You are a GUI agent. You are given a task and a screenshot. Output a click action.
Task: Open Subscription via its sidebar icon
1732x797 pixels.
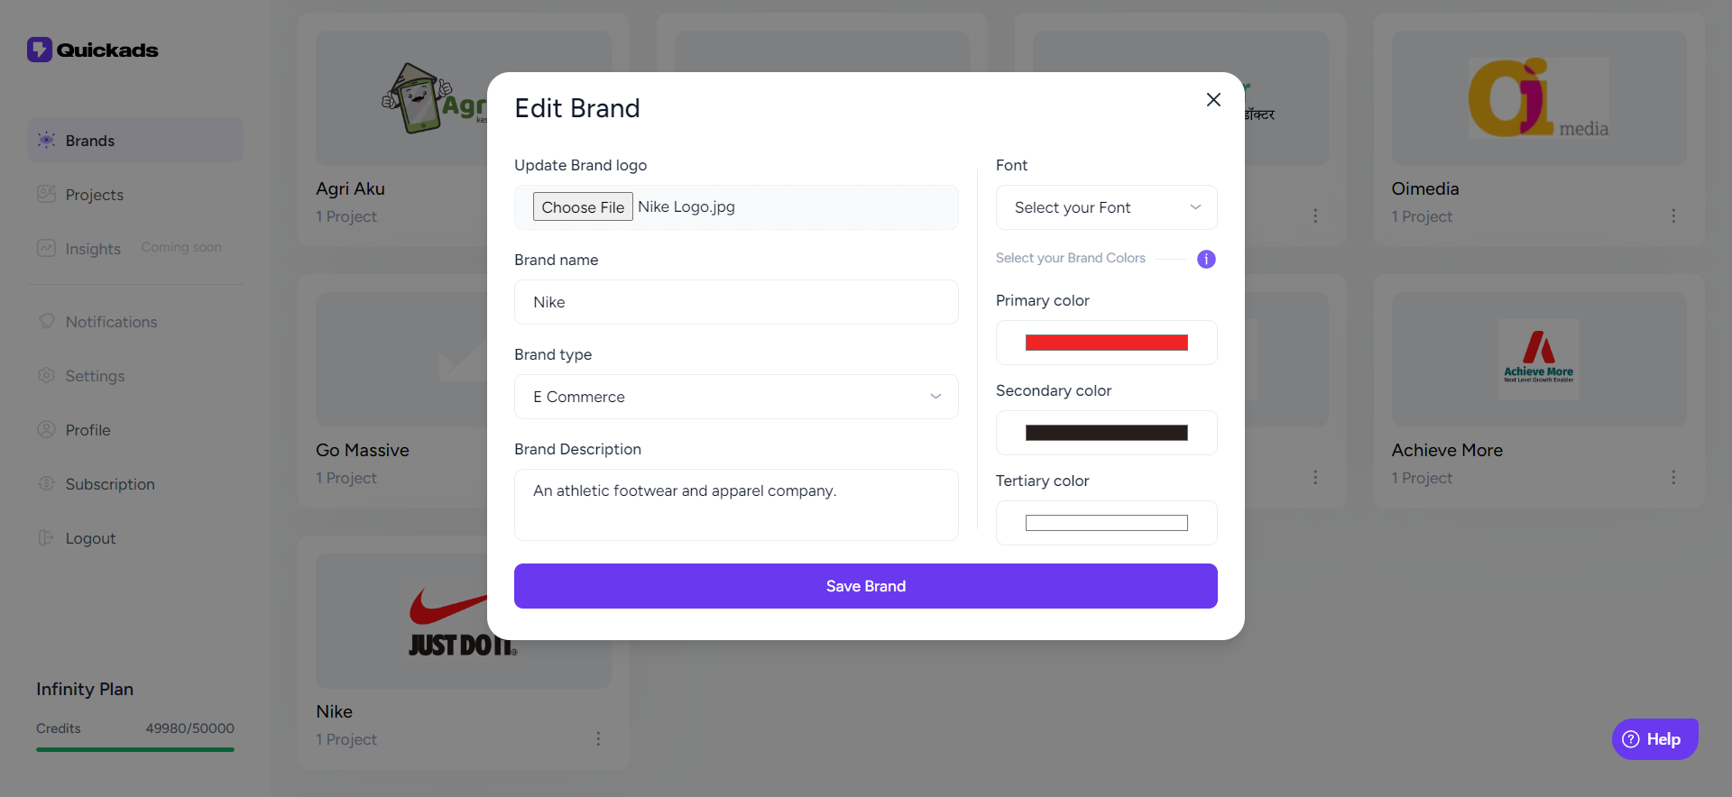46,484
